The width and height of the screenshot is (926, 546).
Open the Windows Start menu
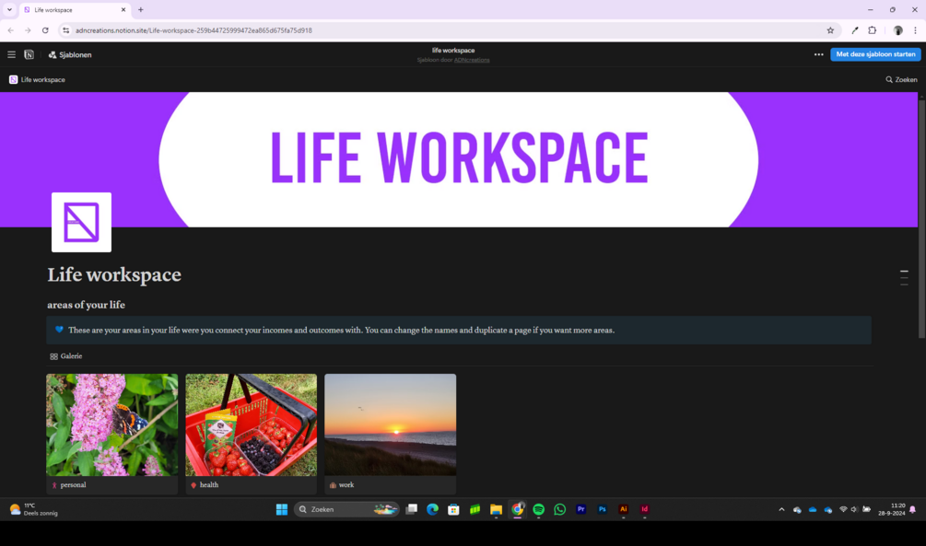pyautogui.click(x=282, y=509)
